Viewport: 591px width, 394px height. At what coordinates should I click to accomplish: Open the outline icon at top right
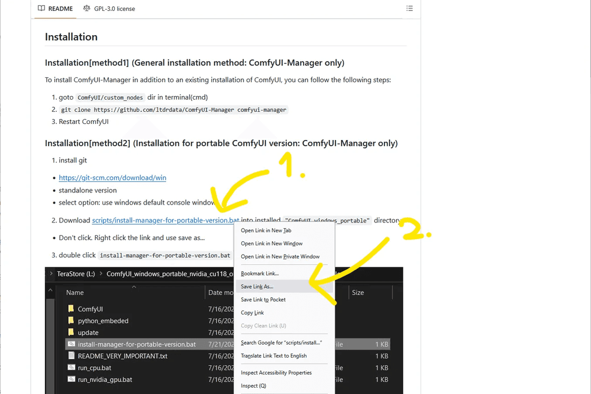[x=410, y=8]
